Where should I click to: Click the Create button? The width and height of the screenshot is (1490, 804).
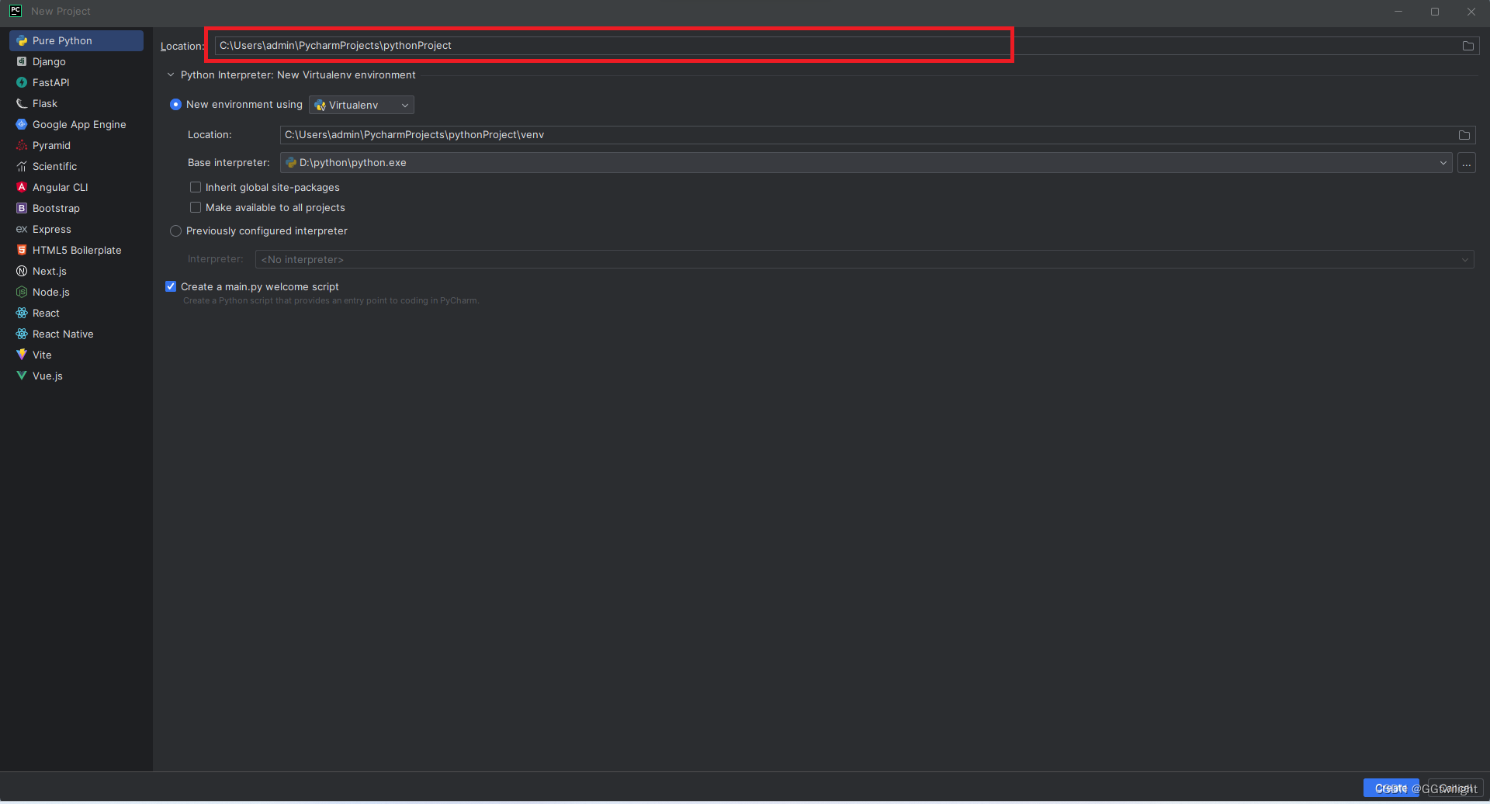click(x=1391, y=788)
